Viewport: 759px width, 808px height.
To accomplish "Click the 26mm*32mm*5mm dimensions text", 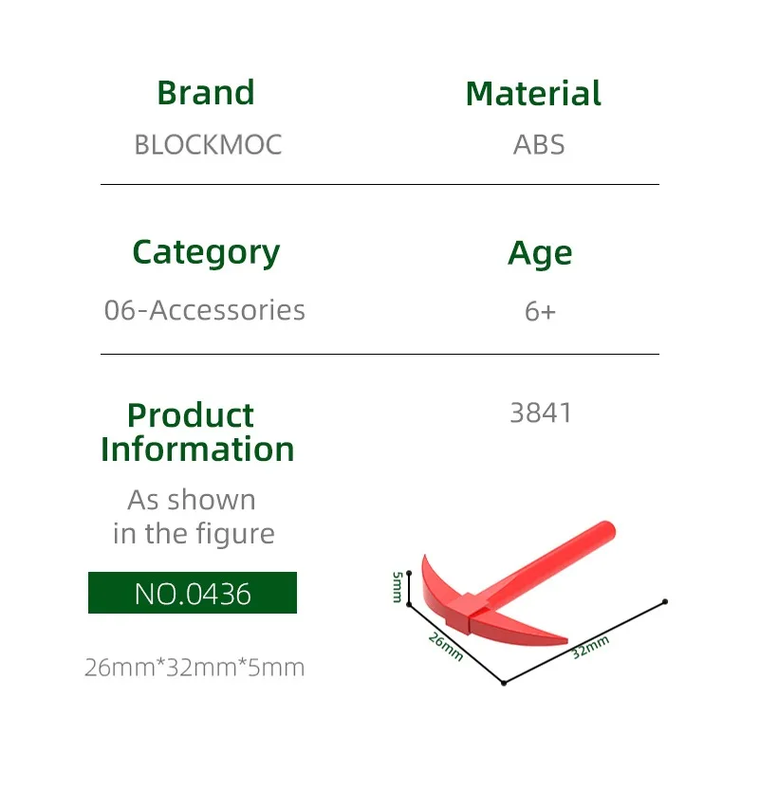I will click(x=194, y=668).
